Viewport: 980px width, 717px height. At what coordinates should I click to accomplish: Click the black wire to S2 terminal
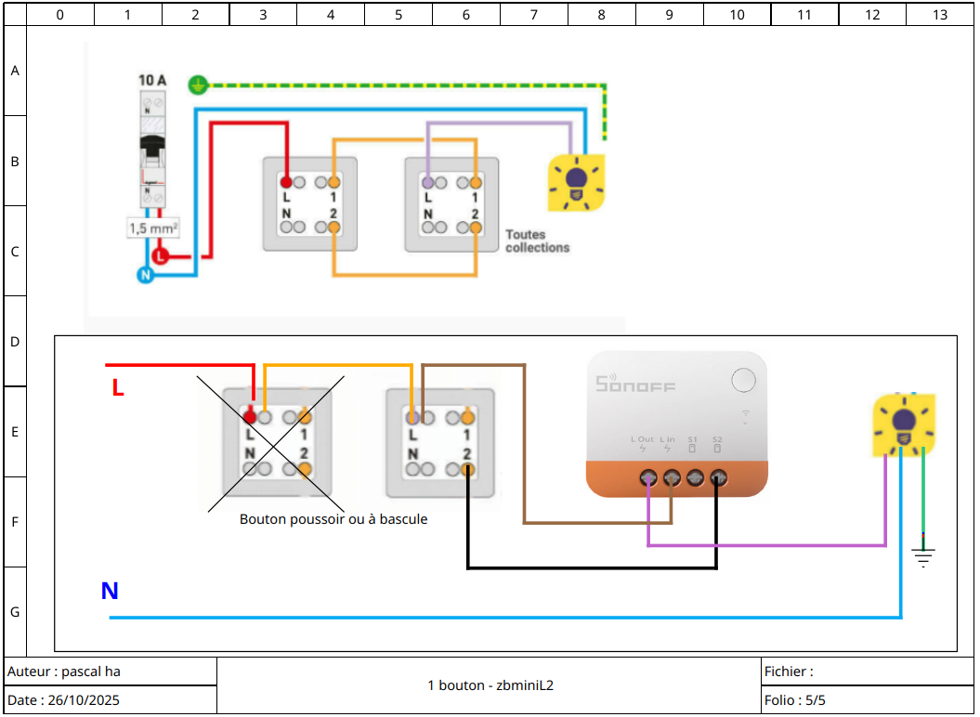(x=591, y=567)
